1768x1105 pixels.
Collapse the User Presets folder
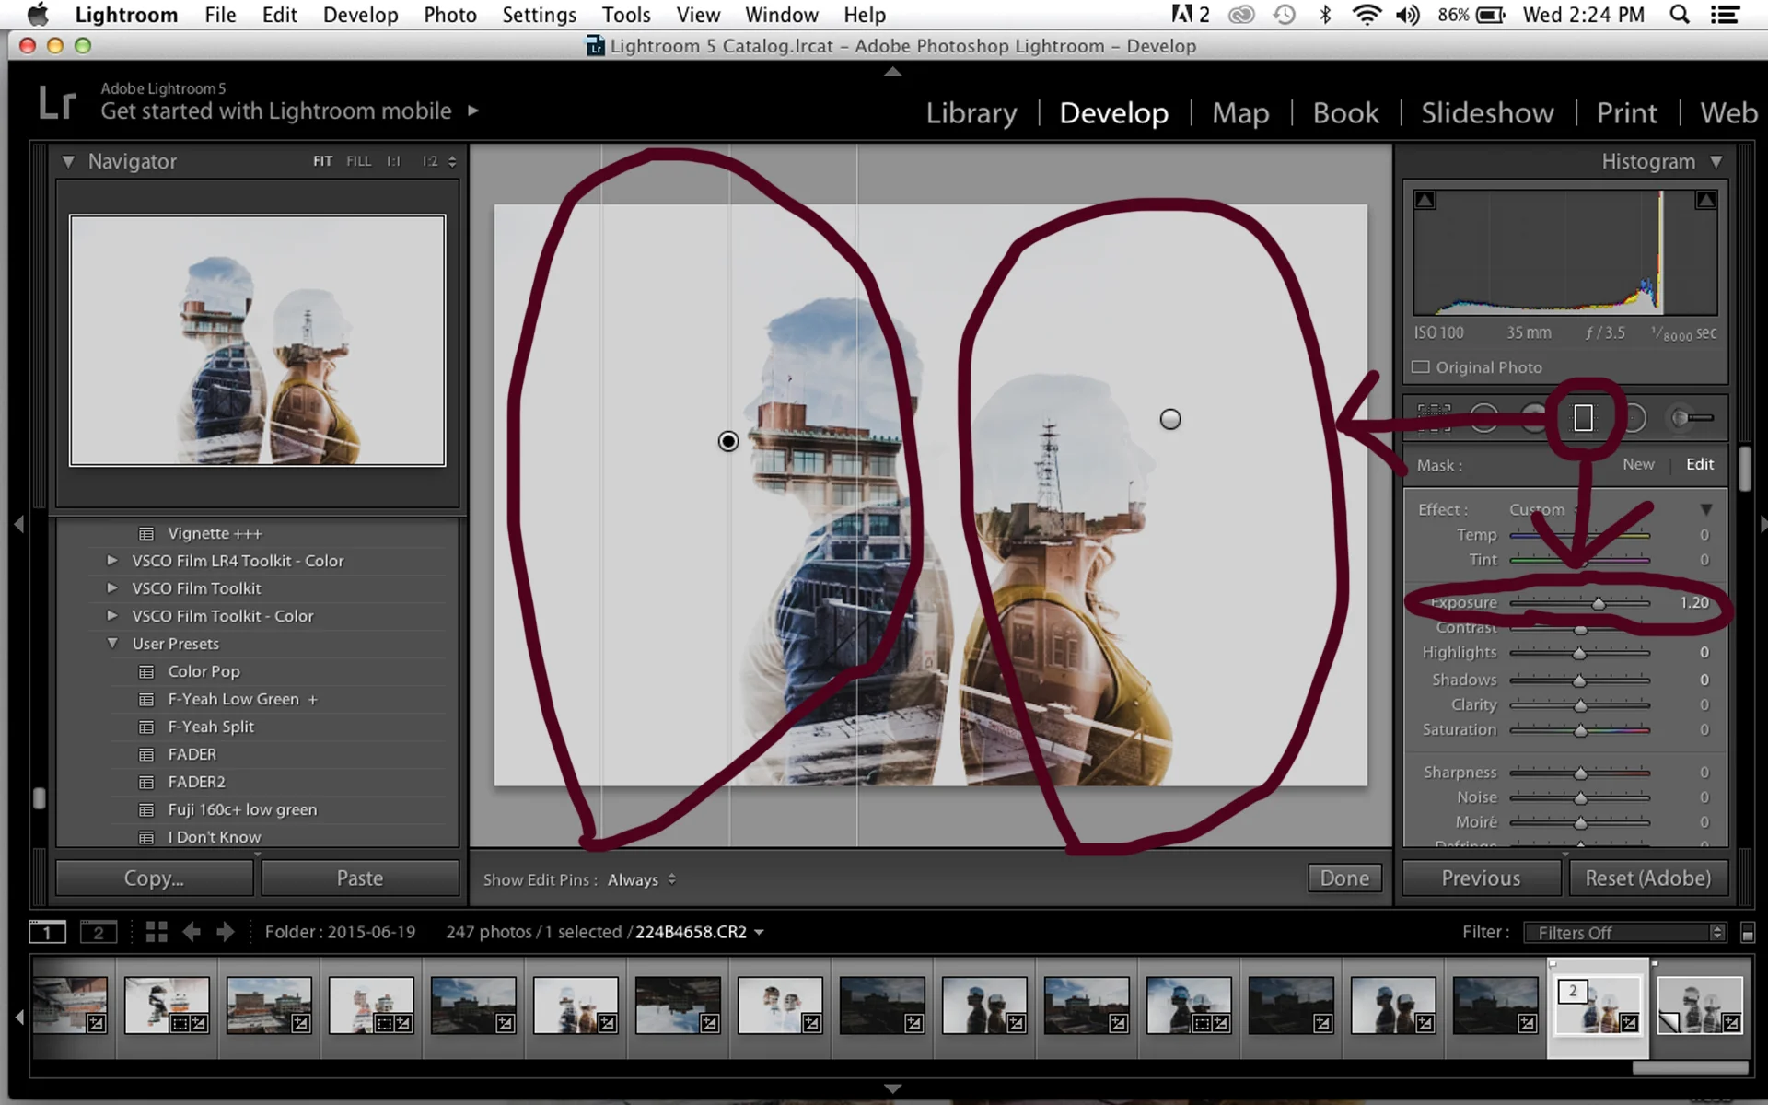pos(112,643)
